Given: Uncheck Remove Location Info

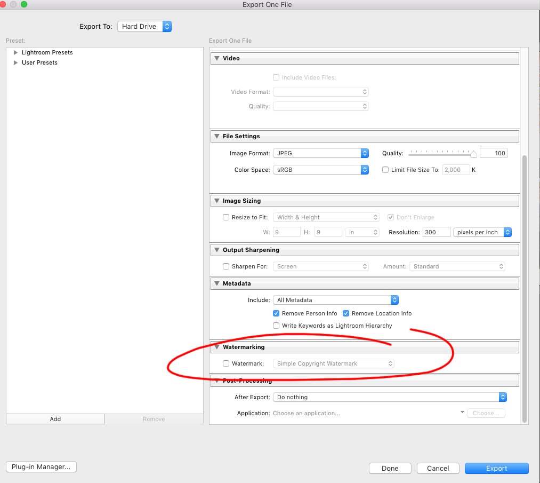Looking at the screenshot, I should [346, 313].
